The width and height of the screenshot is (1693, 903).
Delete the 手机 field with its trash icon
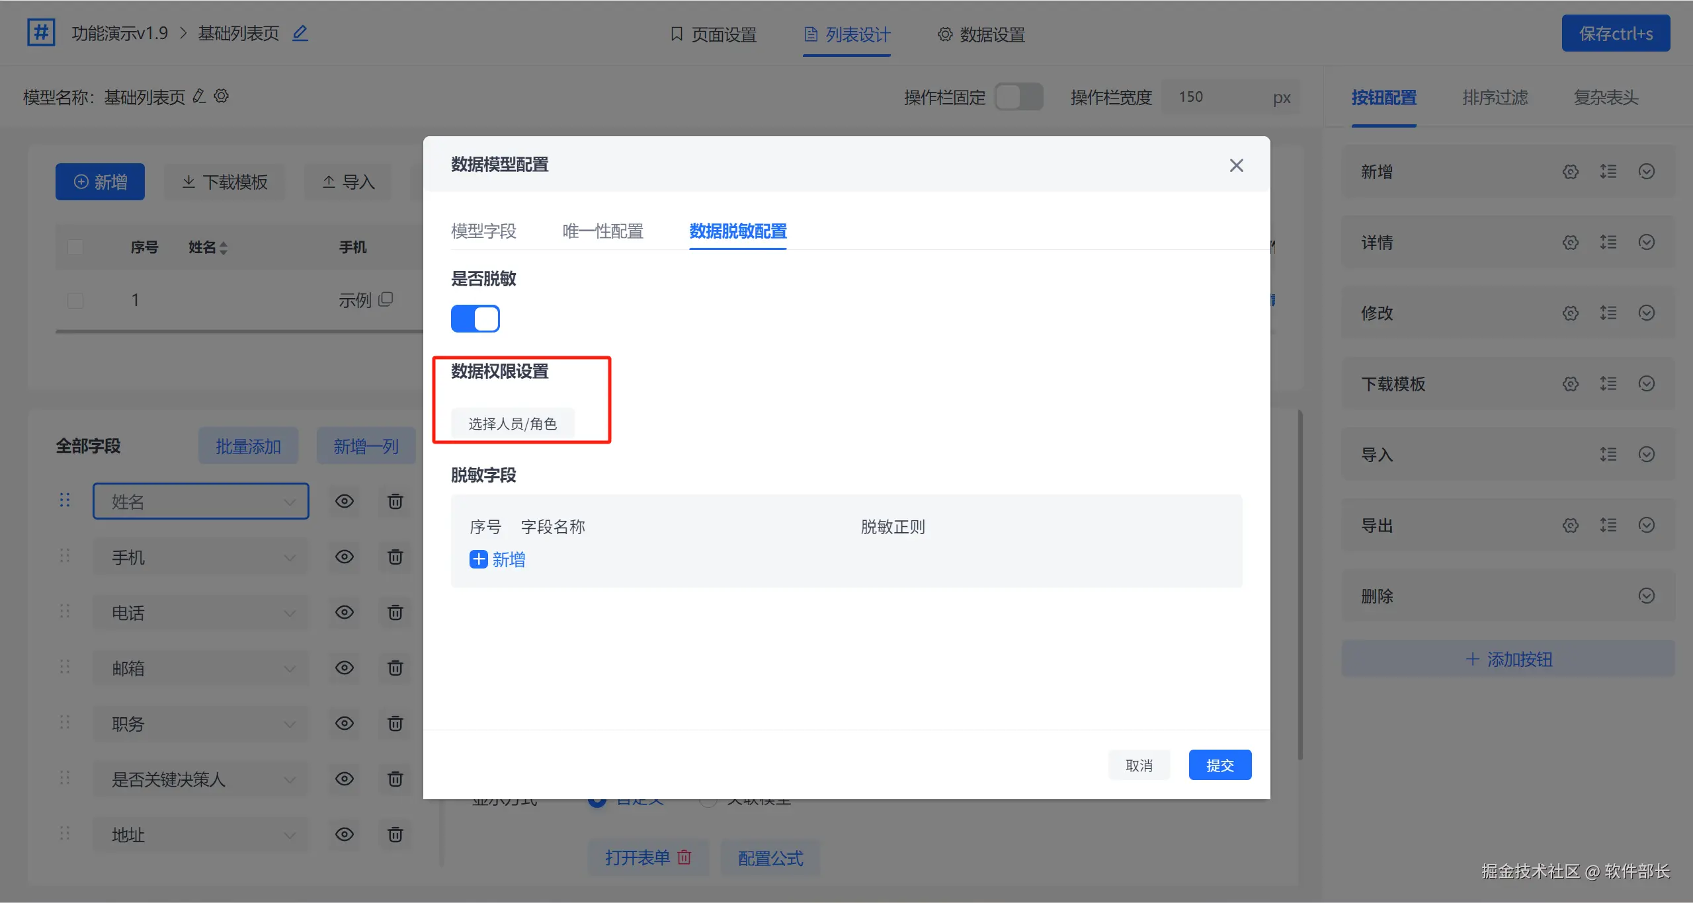[x=395, y=557]
